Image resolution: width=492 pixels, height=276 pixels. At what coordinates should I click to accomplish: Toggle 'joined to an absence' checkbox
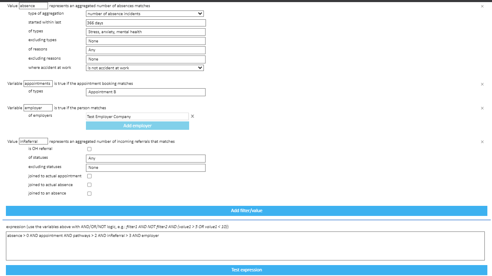pos(89,194)
